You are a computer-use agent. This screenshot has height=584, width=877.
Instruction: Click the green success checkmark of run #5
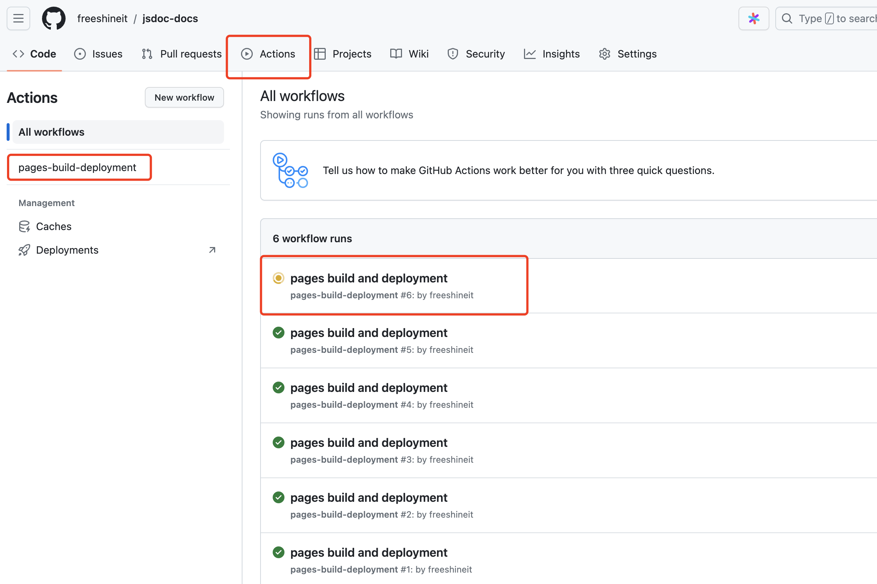click(278, 333)
